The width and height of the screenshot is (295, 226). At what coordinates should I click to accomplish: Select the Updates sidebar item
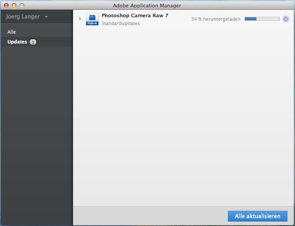pyautogui.click(x=17, y=42)
